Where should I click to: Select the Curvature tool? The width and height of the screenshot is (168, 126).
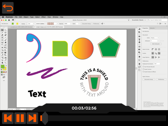[5, 35]
